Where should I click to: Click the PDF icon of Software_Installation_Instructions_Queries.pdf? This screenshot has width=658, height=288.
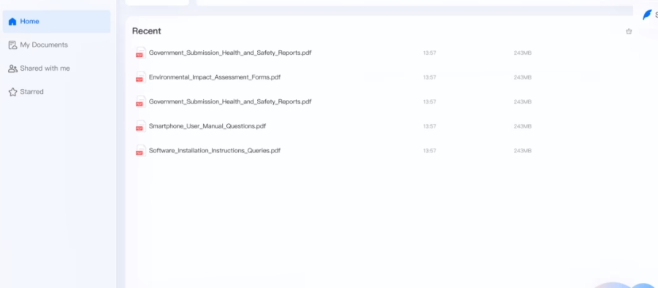tap(139, 150)
